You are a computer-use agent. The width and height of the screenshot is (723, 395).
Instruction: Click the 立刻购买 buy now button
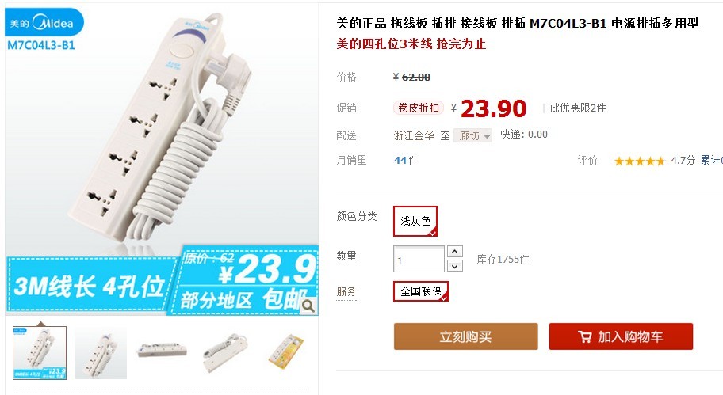(x=465, y=336)
